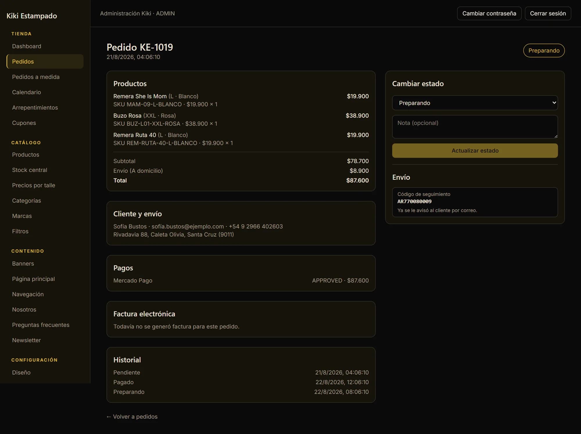Open Precios por talle
Screen dimensions: 581x434
pyautogui.click(x=45, y=185)
